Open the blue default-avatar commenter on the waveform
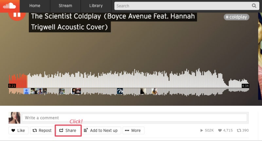This screenshot has width=262, height=141. (27, 91)
